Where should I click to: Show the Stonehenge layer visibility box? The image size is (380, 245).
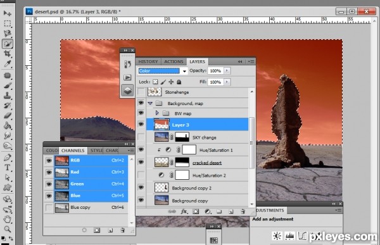(141, 92)
